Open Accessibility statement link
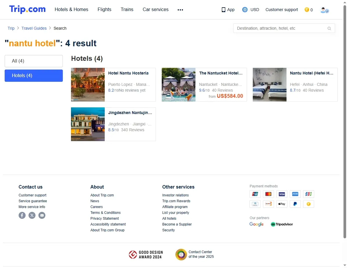This screenshot has height=268, width=347. click(x=108, y=224)
